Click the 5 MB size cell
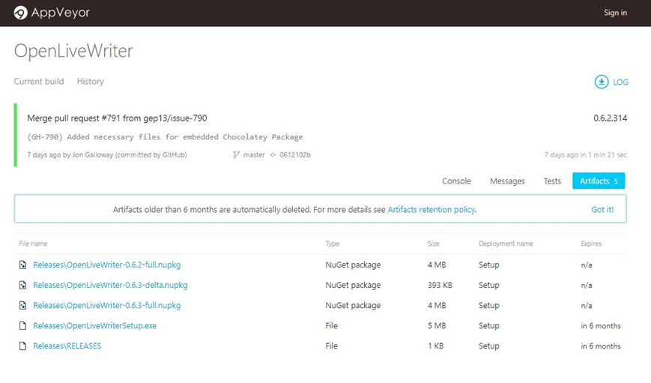651x383 pixels. [437, 326]
